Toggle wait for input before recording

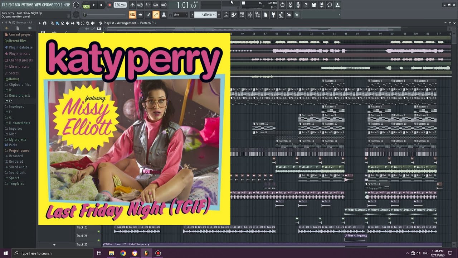tap(140, 5)
